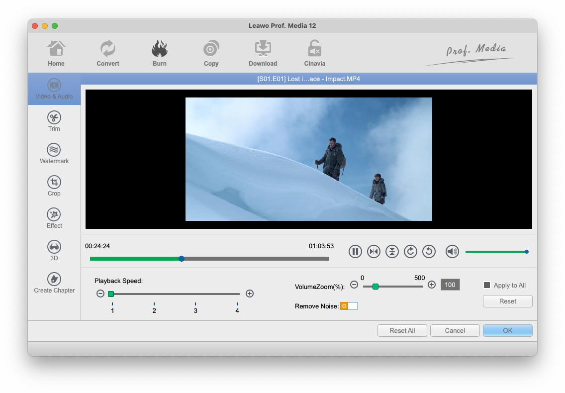Toggle the Remove Noise switch
This screenshot has height=393, width=565.
(349, 306)
